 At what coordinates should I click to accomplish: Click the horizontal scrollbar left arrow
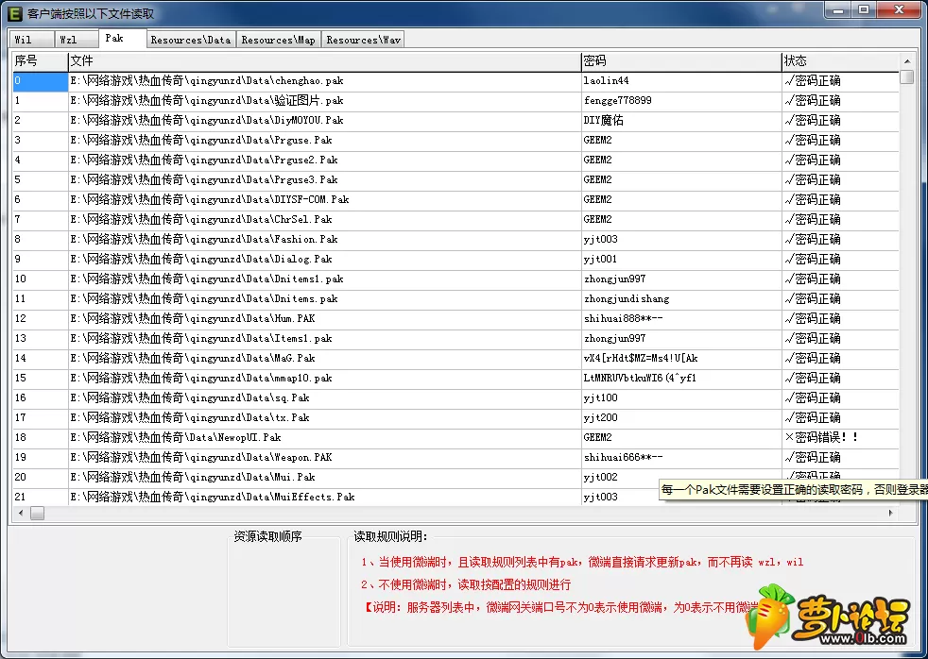coord(21,513)
